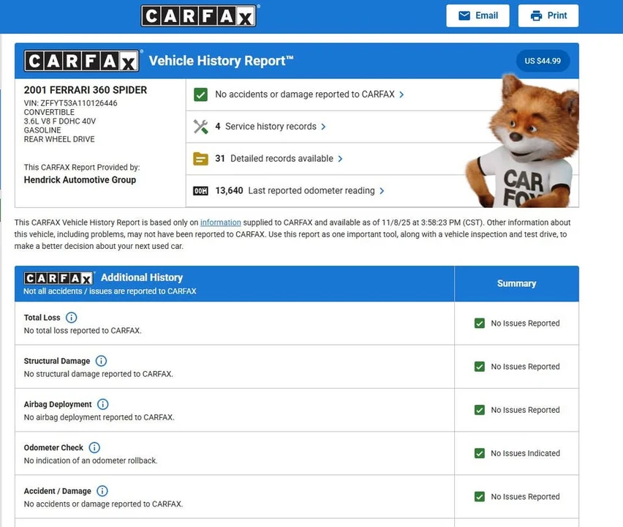Click the 'Summary' column header
Image resolution: width=623 pixels, height=527 pixels.
pos(516,283)
